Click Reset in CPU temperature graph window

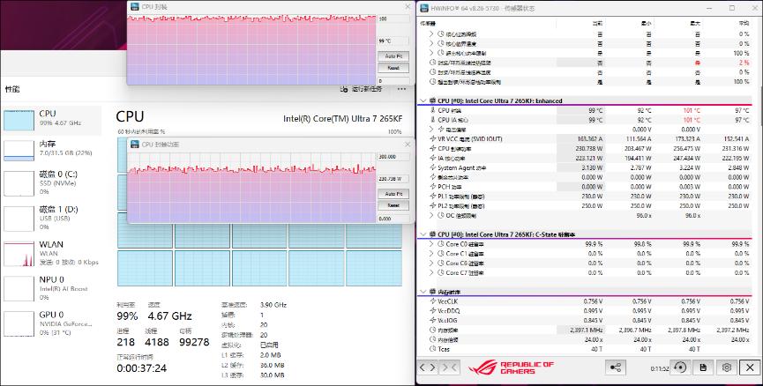click(393, 68)
